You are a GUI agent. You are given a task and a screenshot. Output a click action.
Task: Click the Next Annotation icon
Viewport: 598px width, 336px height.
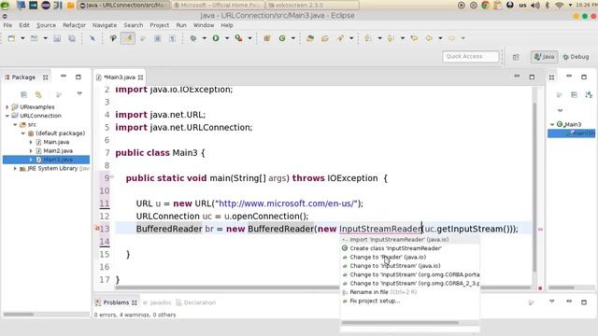click(368, 38)
